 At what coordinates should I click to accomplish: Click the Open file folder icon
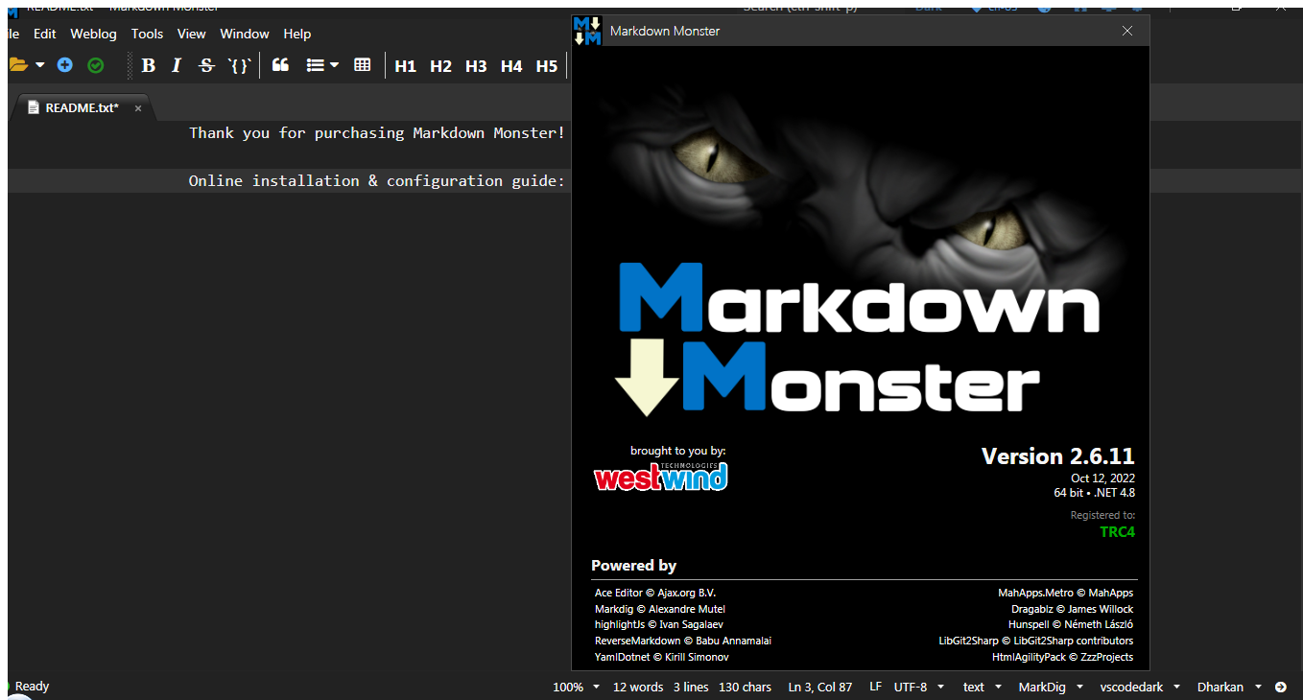[17, 65]
